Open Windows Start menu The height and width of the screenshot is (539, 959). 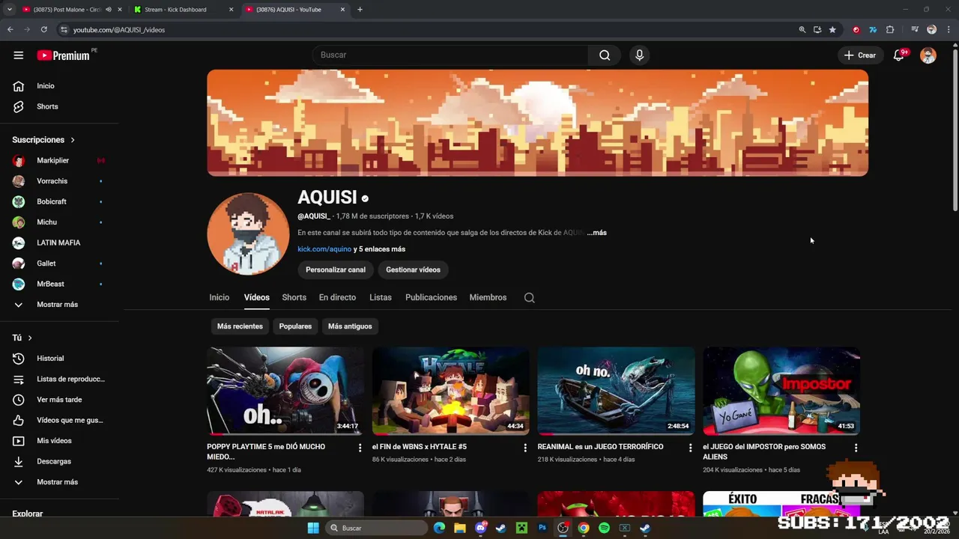click(313, 528)
